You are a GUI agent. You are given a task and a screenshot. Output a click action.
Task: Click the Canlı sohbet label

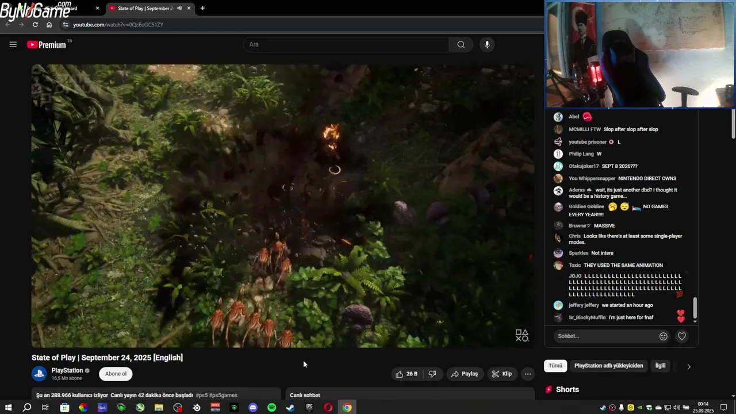305,395
